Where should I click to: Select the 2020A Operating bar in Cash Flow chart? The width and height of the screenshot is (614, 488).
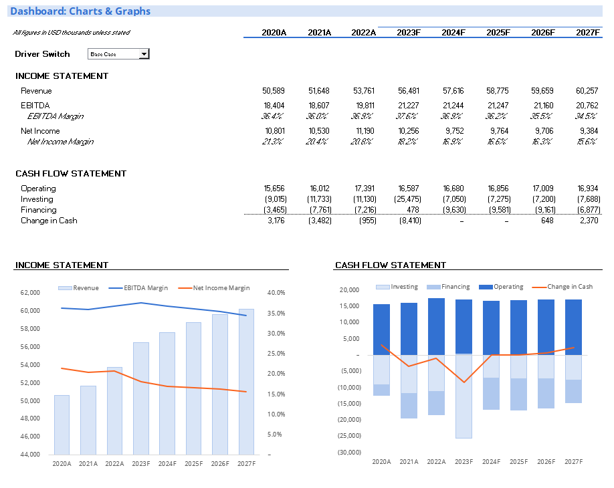(382, 329)
